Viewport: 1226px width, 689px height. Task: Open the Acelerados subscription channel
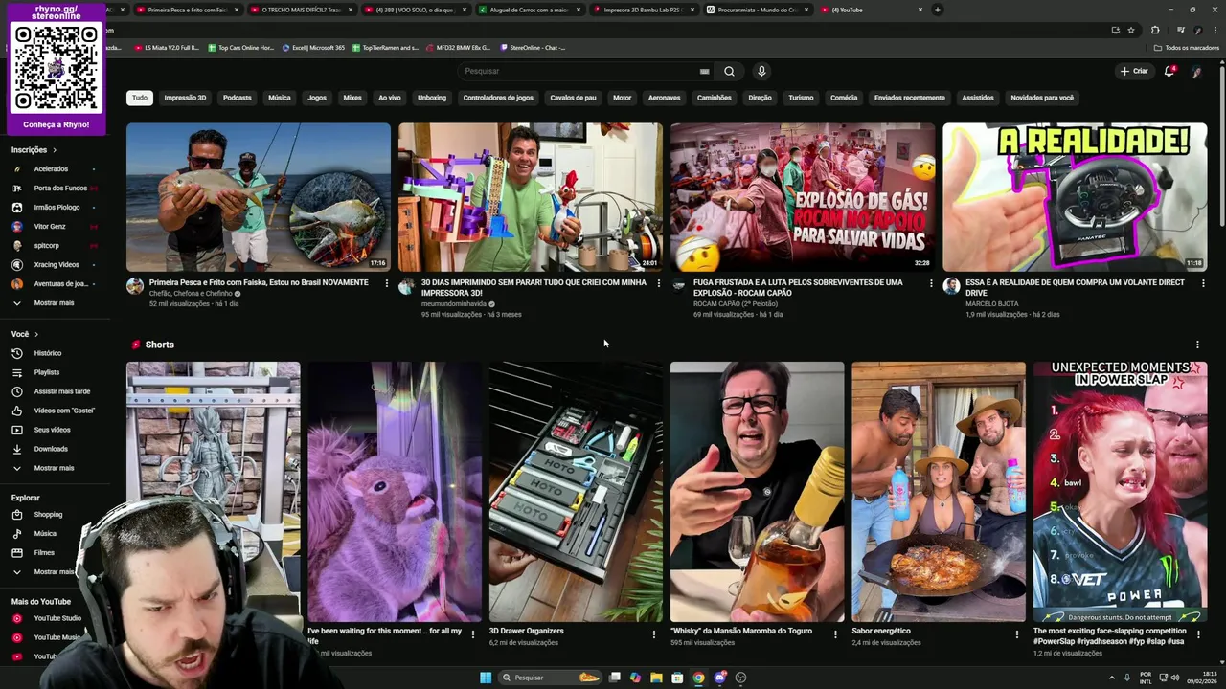pyautogui.click(x=51, y=169)
